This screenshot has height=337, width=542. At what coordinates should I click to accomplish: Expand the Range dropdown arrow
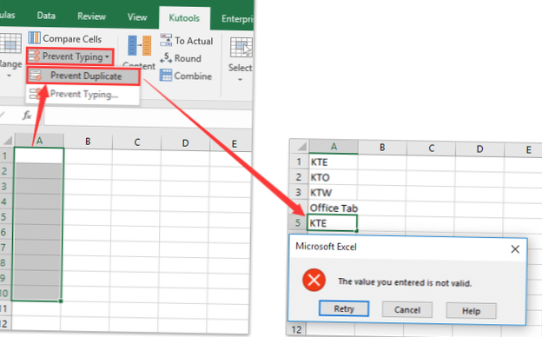[x=10, y=76]
